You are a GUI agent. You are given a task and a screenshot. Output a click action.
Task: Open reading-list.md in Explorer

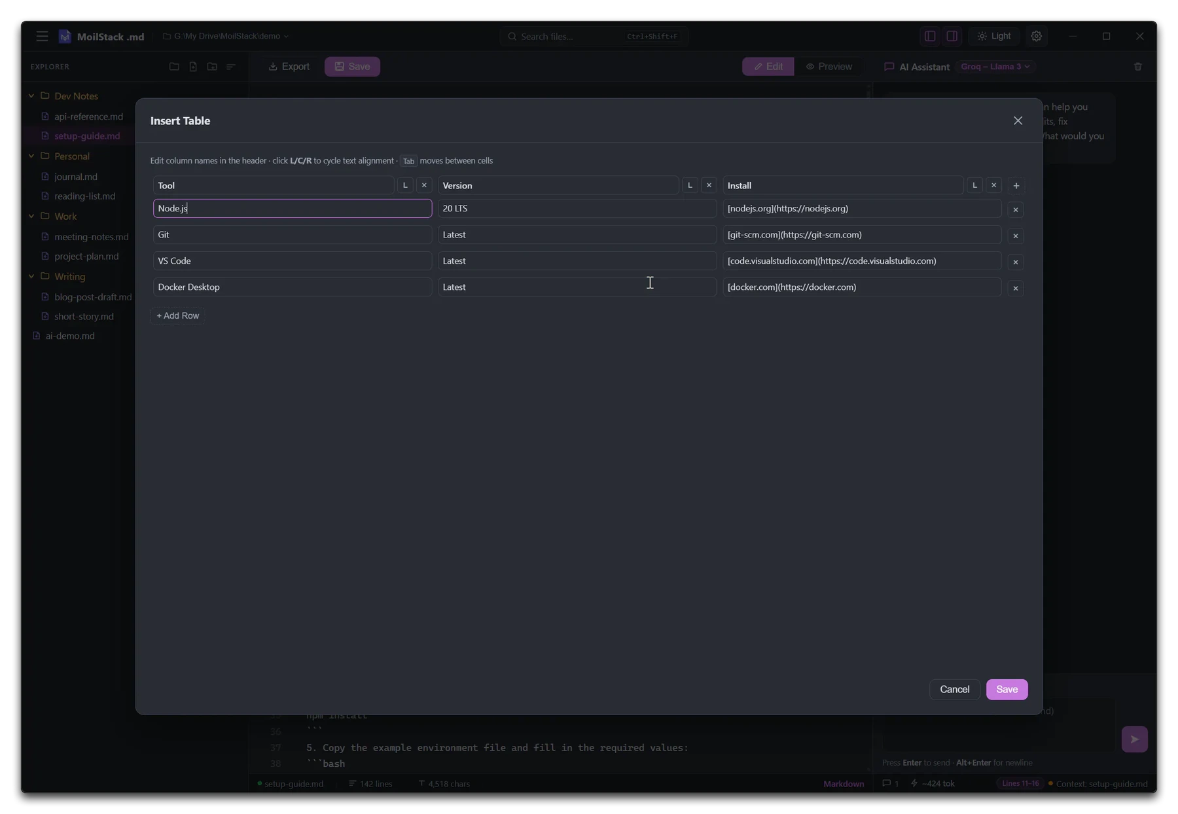coord(78,196)
